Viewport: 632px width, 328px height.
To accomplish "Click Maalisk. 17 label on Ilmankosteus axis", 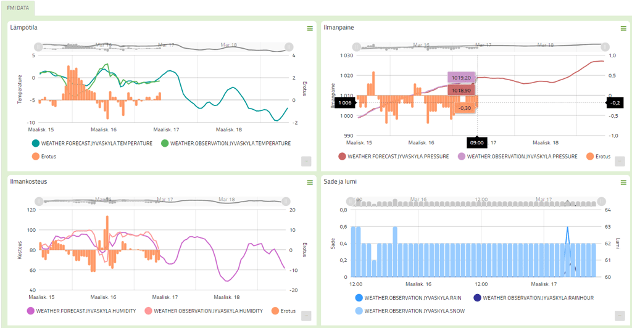I will tap(165, 297).
